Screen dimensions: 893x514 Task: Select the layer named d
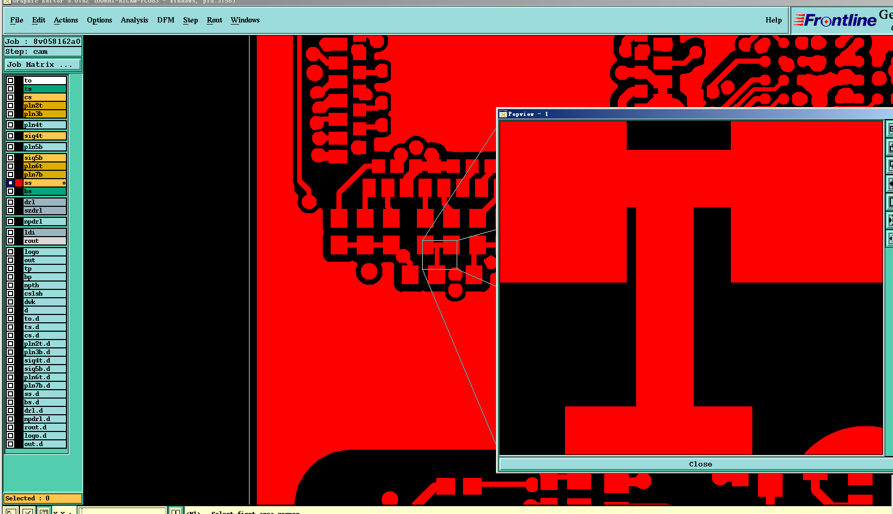click(x=45, y=310)
